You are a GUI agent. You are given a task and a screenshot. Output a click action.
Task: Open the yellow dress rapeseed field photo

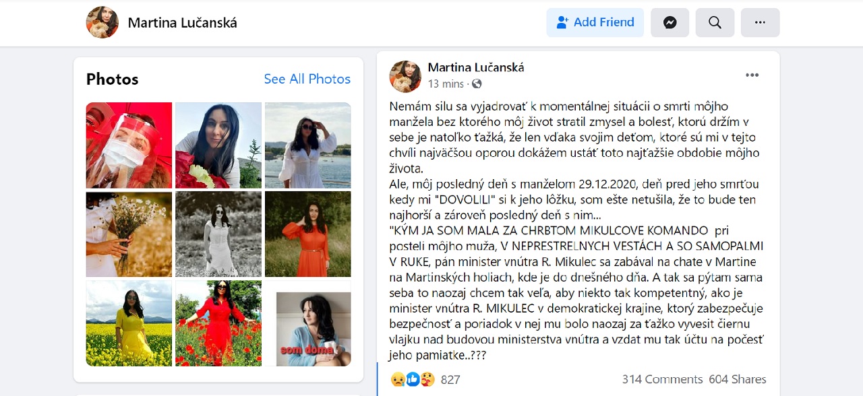(129, 323)
